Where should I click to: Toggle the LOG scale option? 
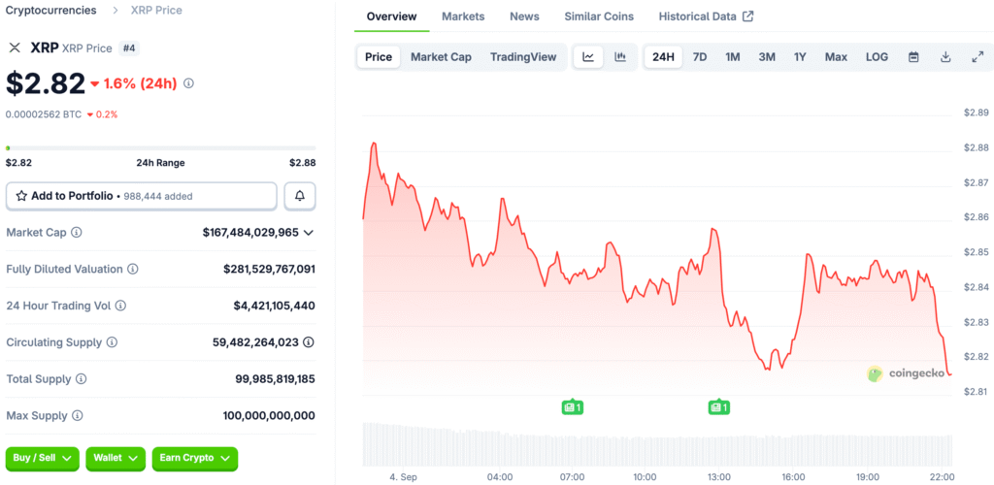click(877, 57)
